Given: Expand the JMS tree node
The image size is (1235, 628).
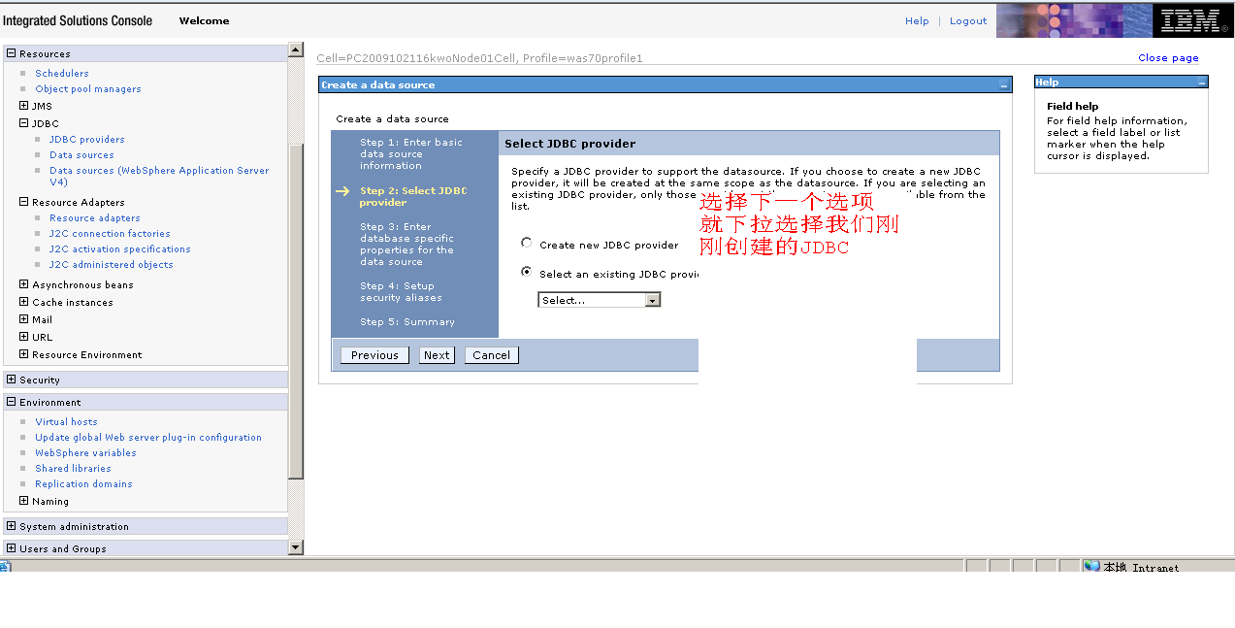Looking at the screenshot, I should pyautogui.click(x=24, y=106).
